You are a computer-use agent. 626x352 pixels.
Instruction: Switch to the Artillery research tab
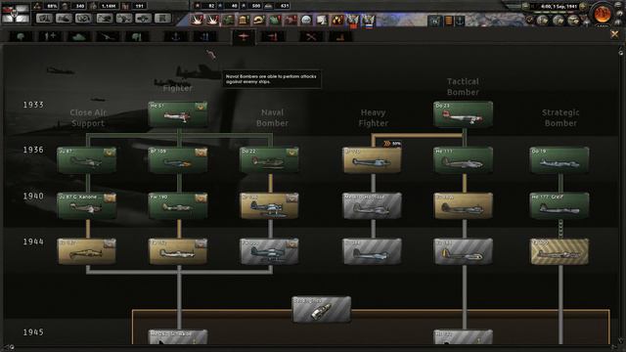pyautogui.click(x=108, y=37)
